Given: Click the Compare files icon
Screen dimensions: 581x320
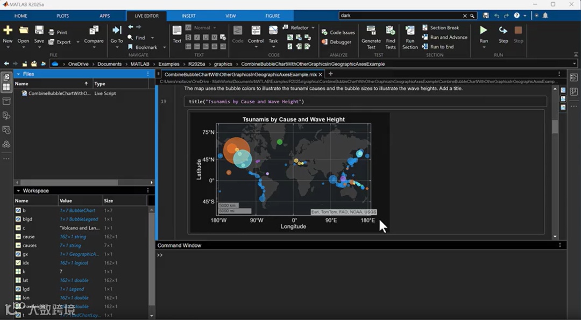Looking at the screenshot, I should click(x=94, y=31).
